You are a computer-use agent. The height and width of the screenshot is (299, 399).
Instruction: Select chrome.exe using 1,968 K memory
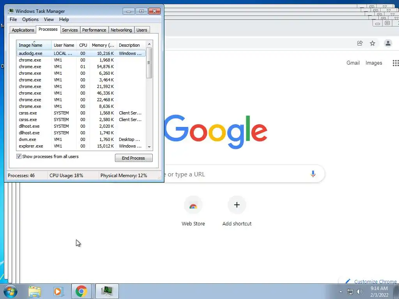tap(81, 60)
